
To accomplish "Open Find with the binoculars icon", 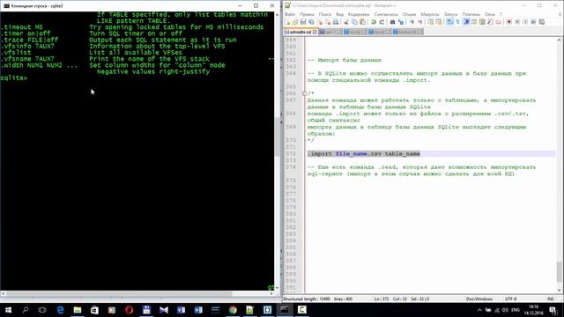I will coord(392,22).
